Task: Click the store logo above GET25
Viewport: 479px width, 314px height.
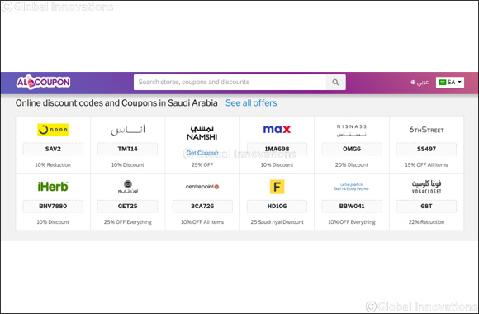Action: (x=128, y=187)
